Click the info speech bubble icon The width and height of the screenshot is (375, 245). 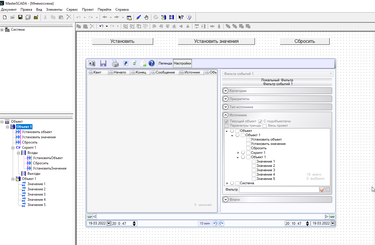[189, 17]
